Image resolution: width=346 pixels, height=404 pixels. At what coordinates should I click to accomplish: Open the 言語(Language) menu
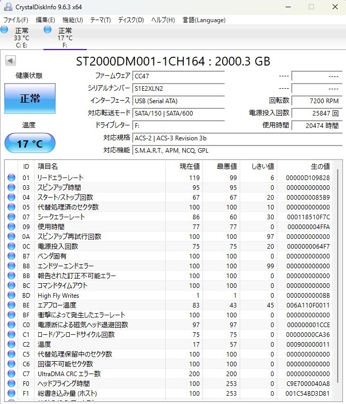[204, 20]
